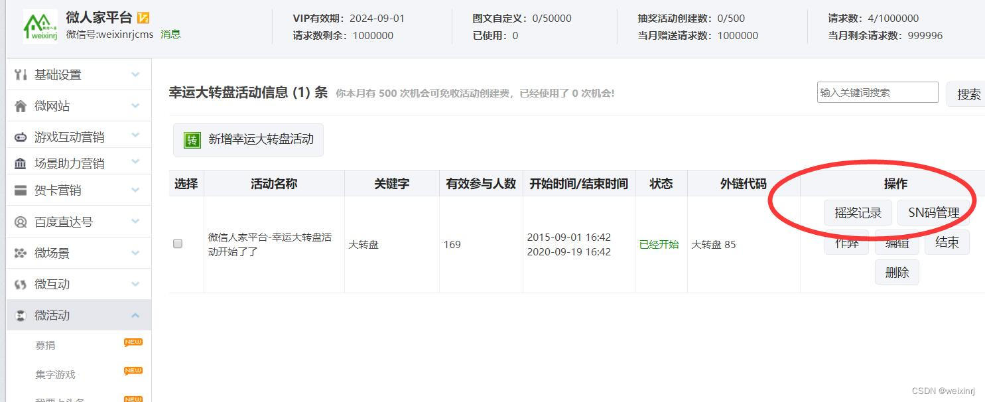Open the 消息 link
Viewport: 985px width, 402px height.
(x=170, y=34)
